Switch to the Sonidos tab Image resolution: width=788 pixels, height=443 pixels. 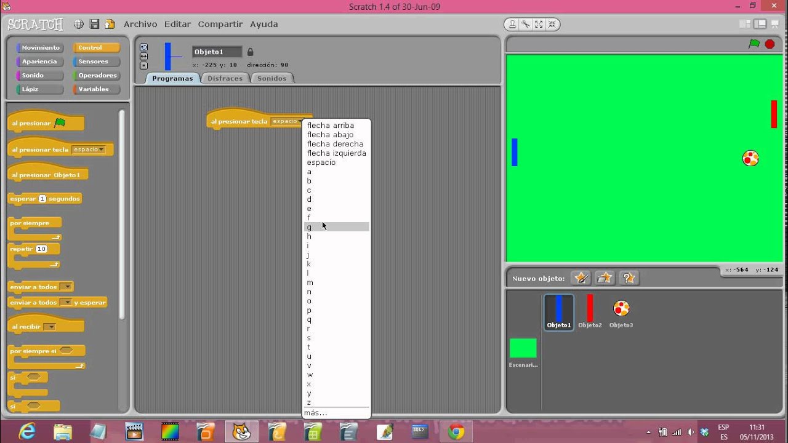click(x=271, y=78)
